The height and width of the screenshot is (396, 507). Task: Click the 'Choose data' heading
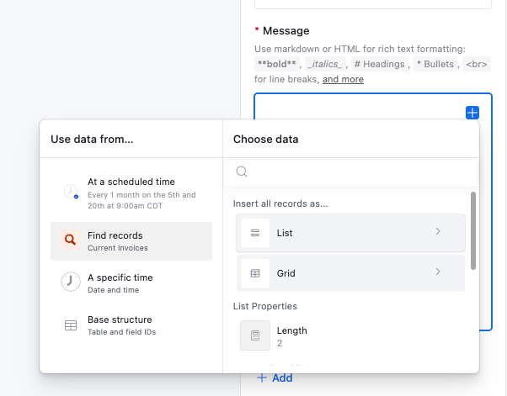click(266, 139)
